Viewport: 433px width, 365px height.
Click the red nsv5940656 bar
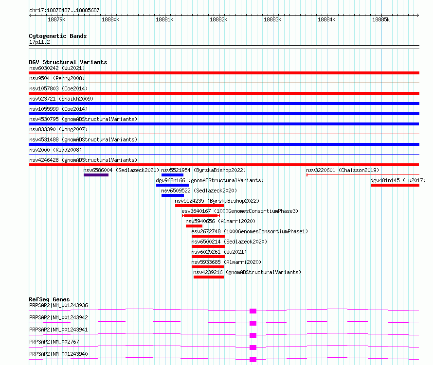pos(194,226)
